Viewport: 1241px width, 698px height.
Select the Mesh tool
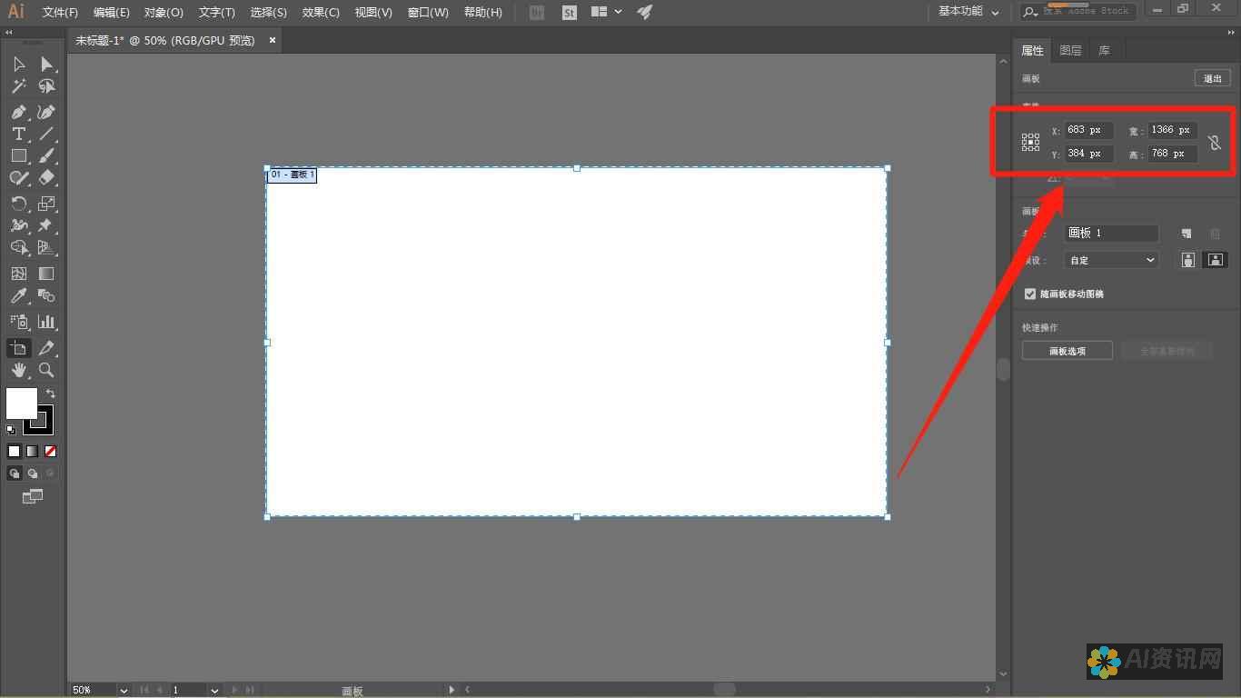18,274
